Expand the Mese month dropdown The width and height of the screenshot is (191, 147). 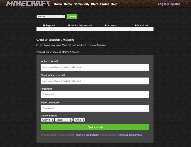point(64,120)
